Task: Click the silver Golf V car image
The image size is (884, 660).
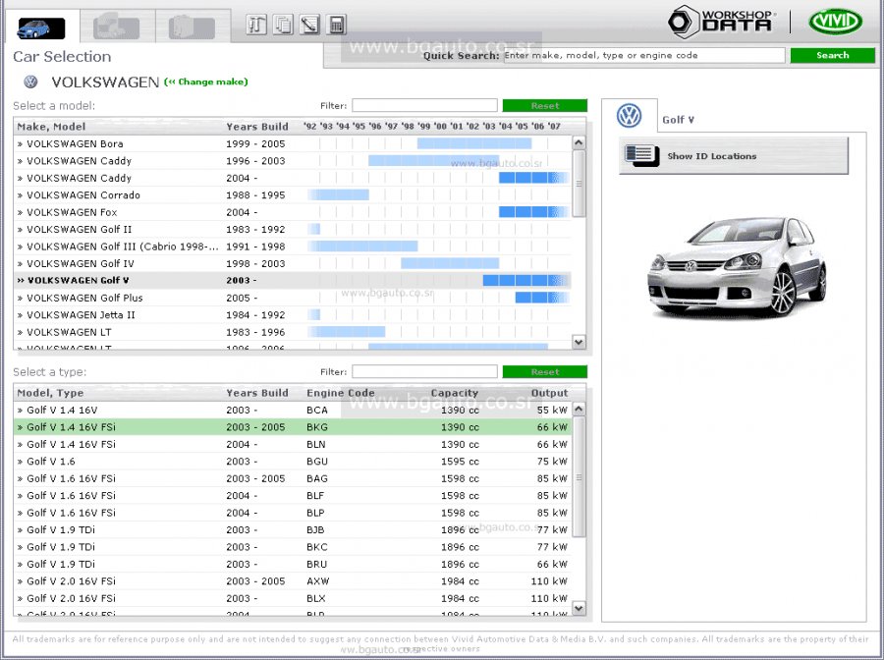Action: [737, 266]
